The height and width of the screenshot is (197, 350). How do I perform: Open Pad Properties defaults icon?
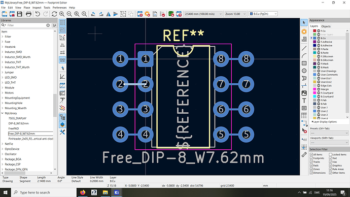click(147, 14)
